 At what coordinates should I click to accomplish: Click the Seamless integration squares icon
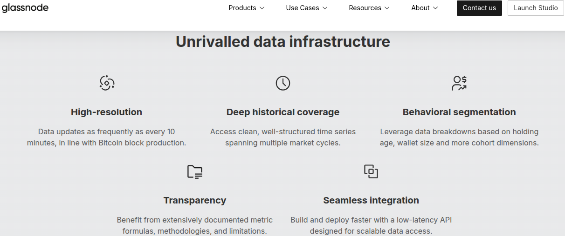tap(371, 171)
